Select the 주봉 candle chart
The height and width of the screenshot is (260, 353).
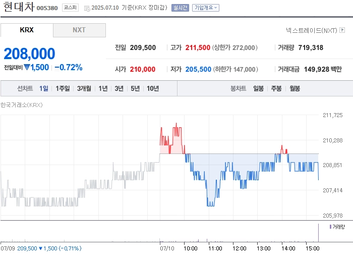click(276, 88)
